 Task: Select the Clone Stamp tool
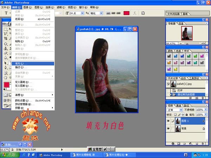pyautogui.click(x=6, y=48)
